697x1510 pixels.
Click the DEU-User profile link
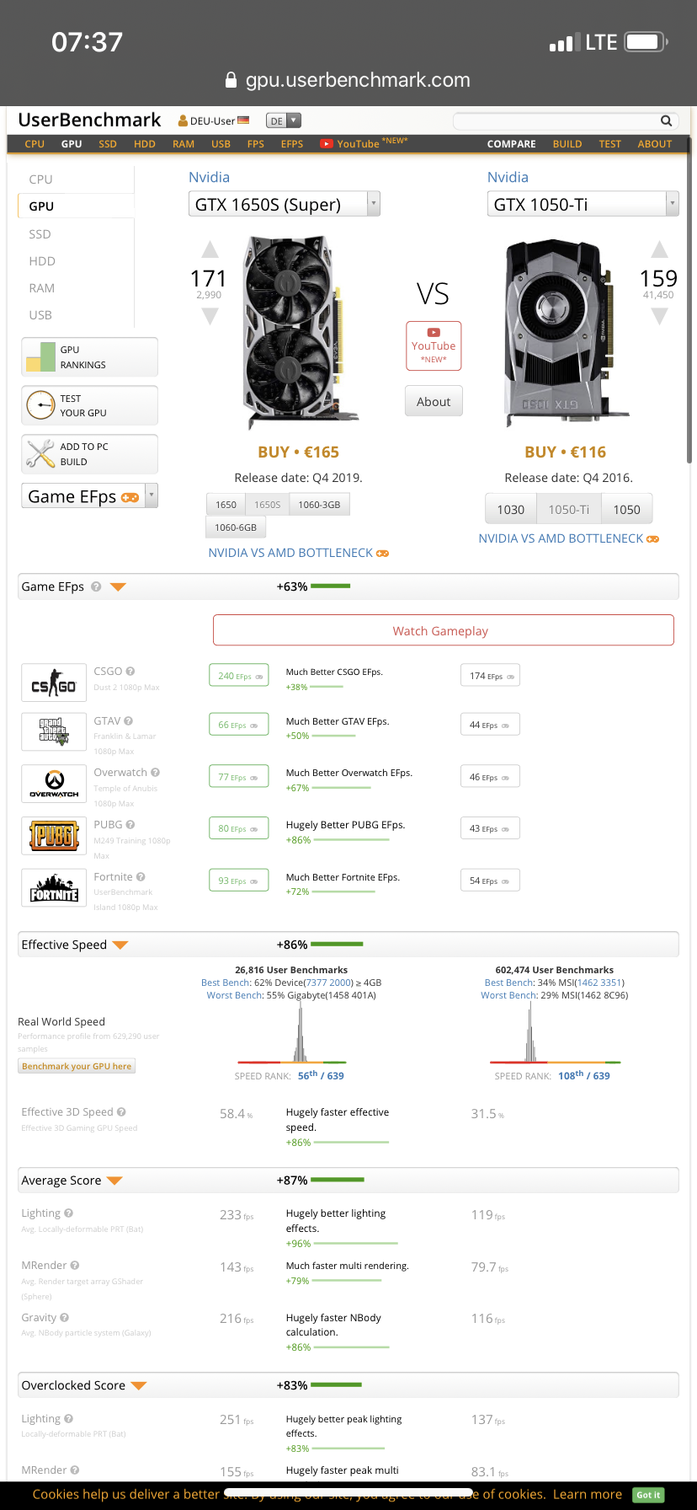[x=213, y=121]
